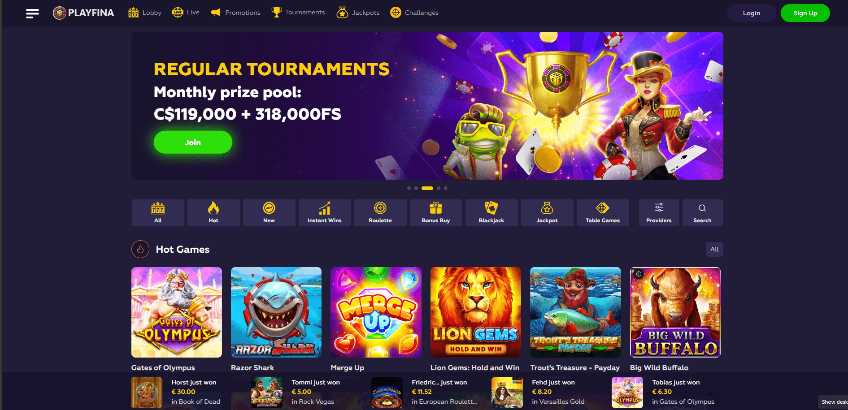848x410 pixels.
Task: Click the Sign Up button
Action: coord(805,13)
